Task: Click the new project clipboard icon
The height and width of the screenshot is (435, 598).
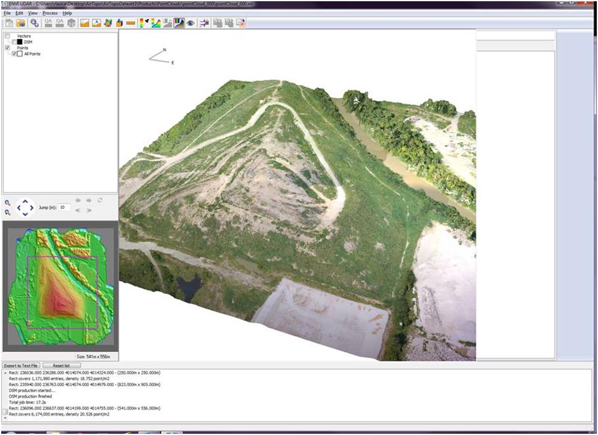Action: coord(9,23)
